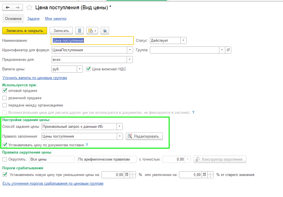Enable розничной продаже checkbox
This screenshot has height=197, width=283.
5,98
